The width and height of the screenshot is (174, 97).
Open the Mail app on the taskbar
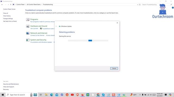57,95
